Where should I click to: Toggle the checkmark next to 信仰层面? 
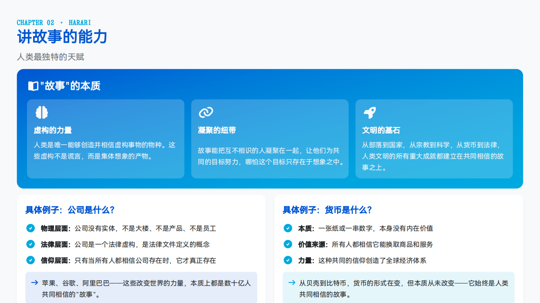30,260
